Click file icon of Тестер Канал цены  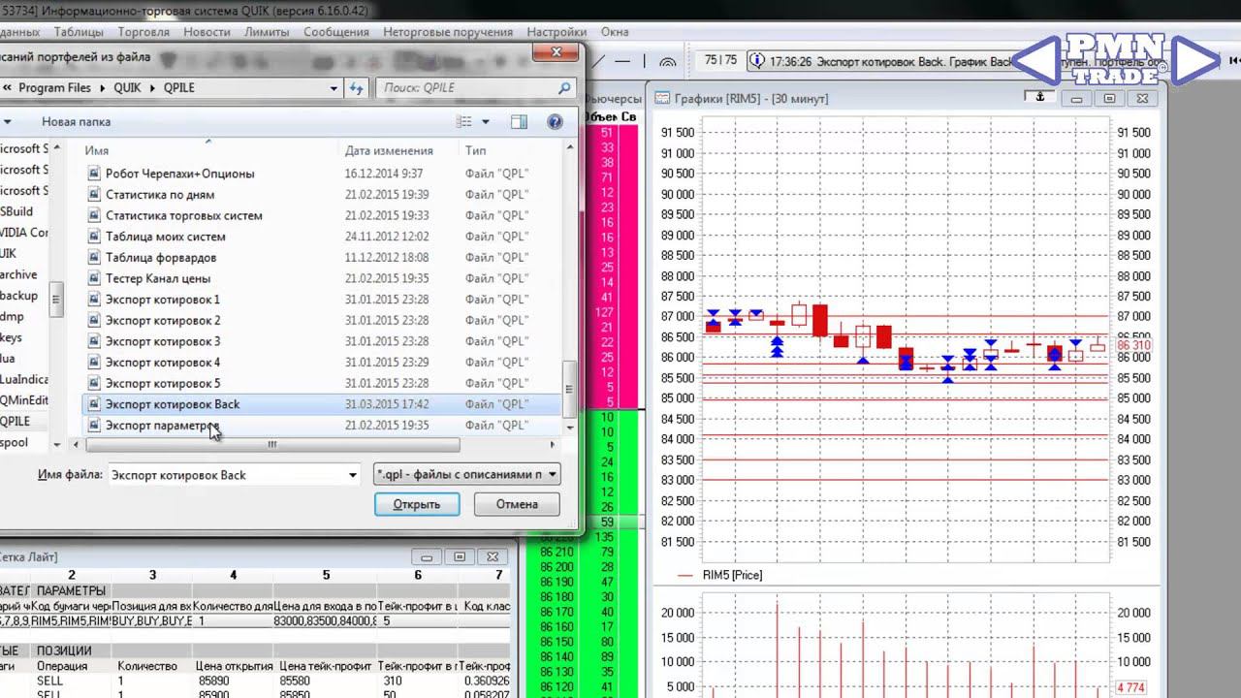point(94,279)
